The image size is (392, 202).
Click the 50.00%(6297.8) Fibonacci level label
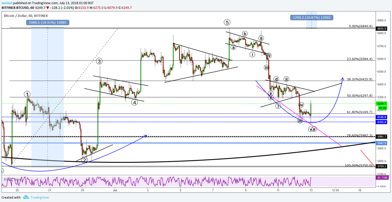tap(360, 95)
